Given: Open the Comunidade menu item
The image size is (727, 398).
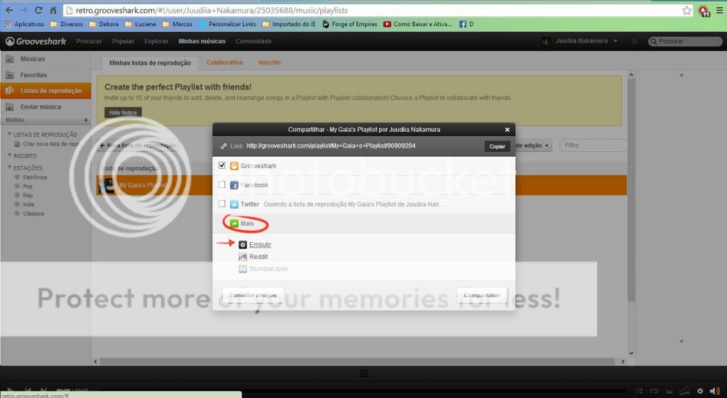Looking at the screenshot, I should point(253,41).
